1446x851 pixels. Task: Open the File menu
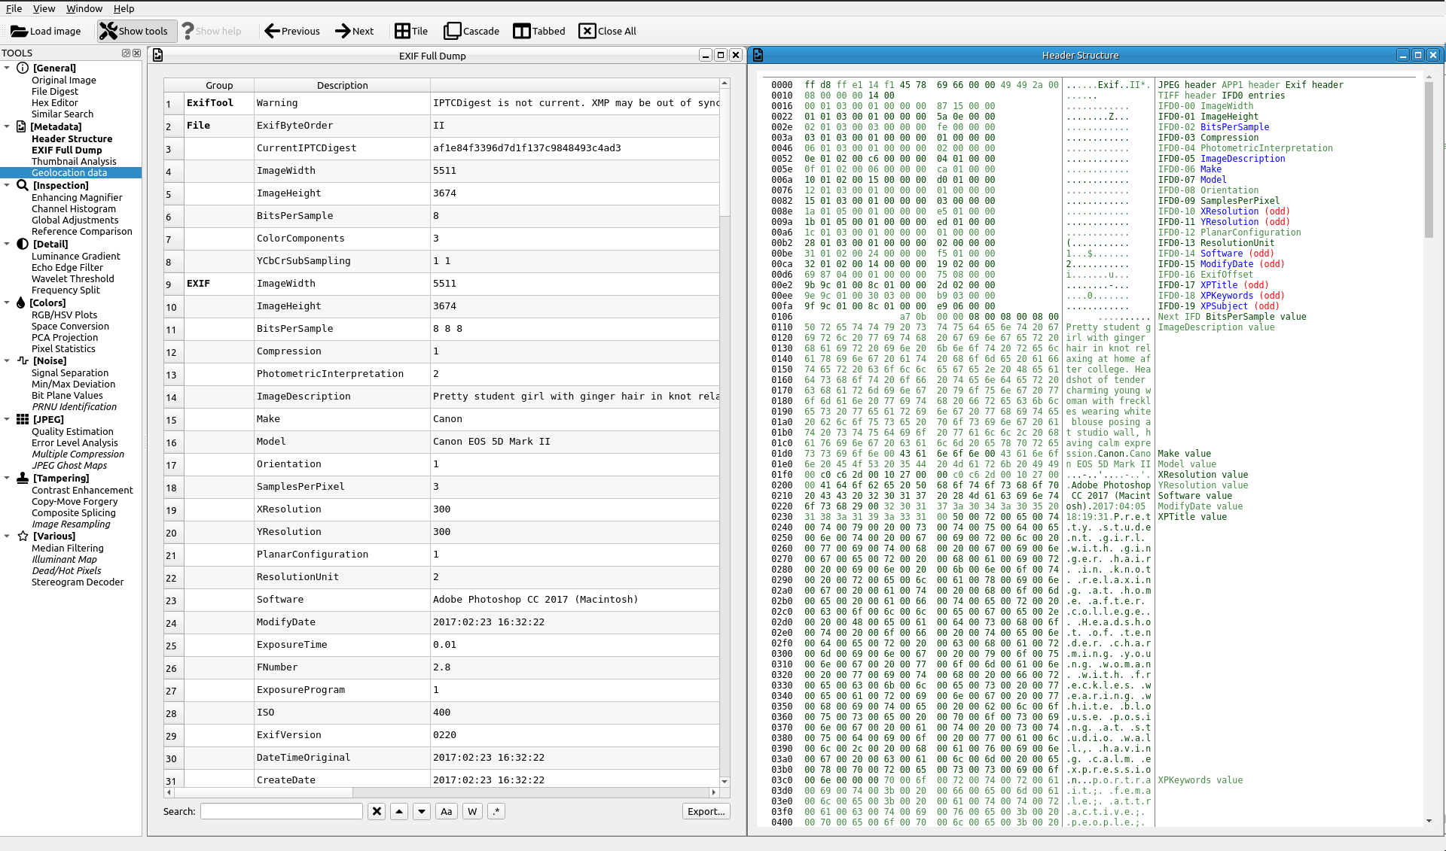point(15,8)
